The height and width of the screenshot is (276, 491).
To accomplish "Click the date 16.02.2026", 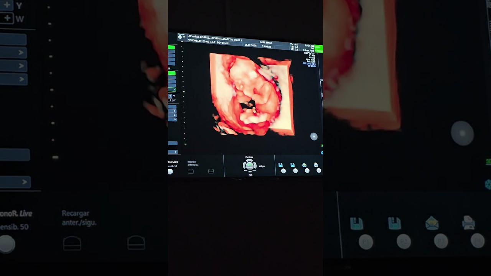I will pyautogui.click(x=250, y=45).
